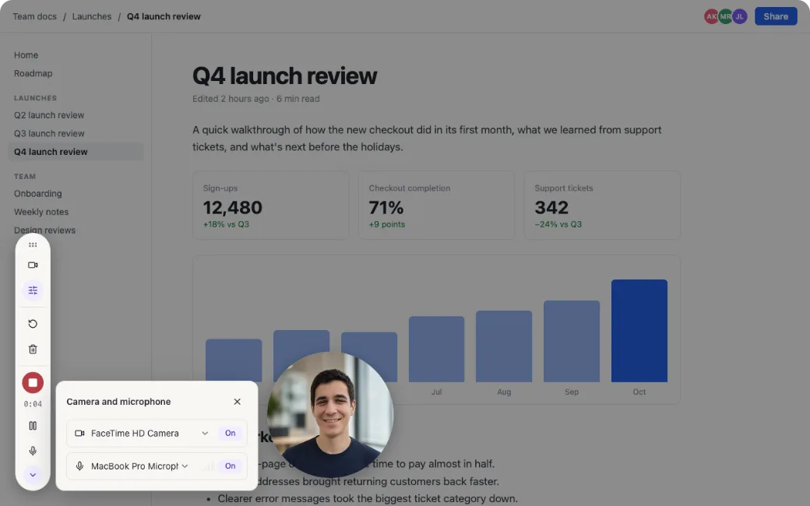
Task: Click the Q4 launch review page heading
Action: (284, 76)
